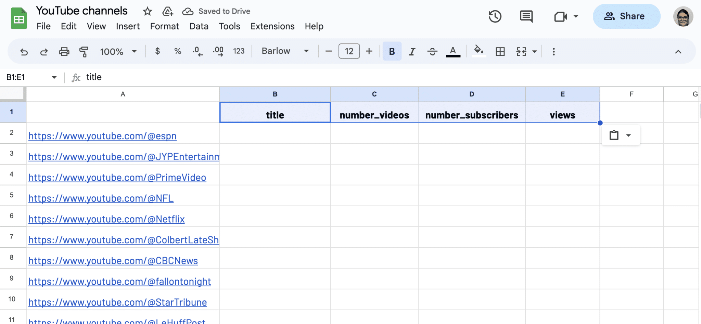Open the ESPN YouTube channel link
This screenshot has height=324, width=701.
102,136
